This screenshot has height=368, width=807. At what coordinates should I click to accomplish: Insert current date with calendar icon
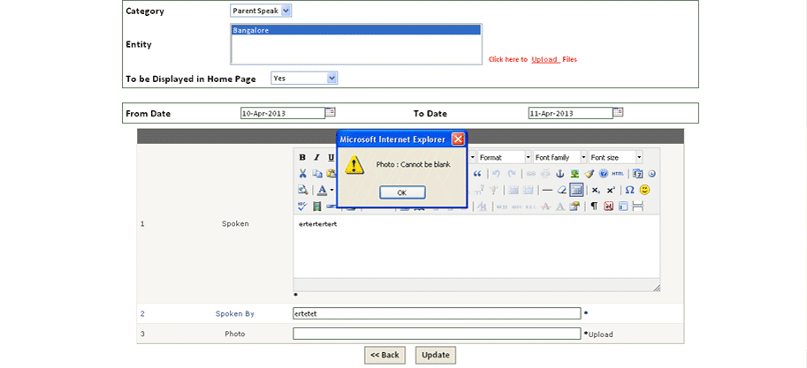click(637, 174)
